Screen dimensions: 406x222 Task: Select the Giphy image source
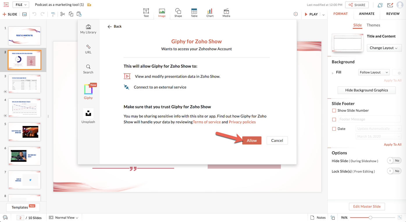pos(88,92)
